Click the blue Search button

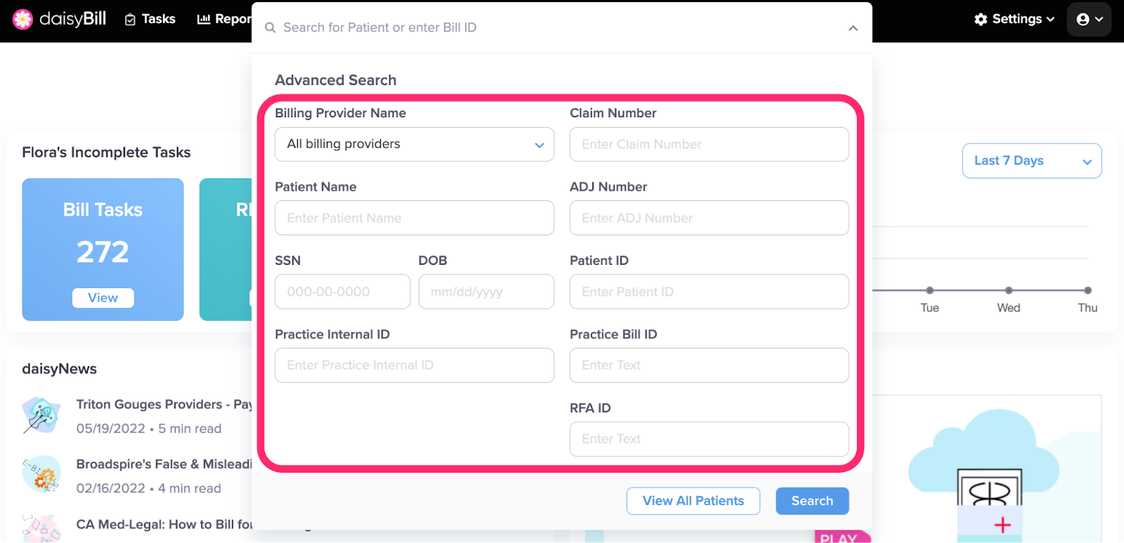pos(812,501)
